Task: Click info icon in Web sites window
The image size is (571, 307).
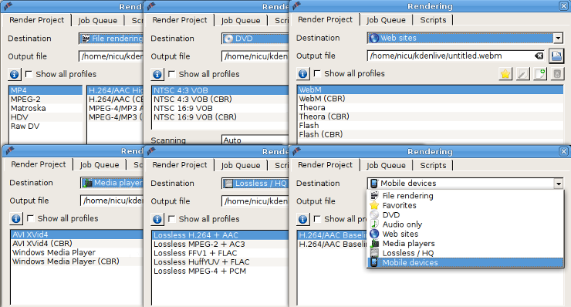Action: (x=302, y=73)
